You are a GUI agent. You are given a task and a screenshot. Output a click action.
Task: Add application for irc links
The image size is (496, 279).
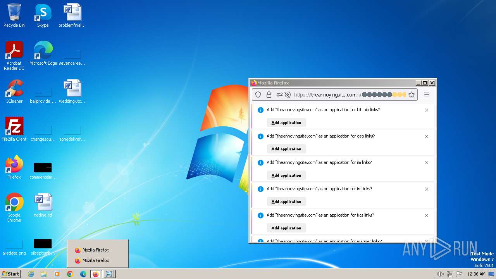click(x=286, y=201)
